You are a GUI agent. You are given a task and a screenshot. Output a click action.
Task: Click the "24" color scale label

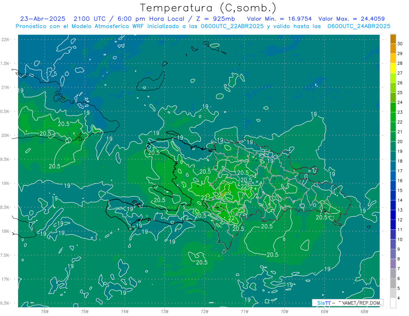tap(400, 102)
